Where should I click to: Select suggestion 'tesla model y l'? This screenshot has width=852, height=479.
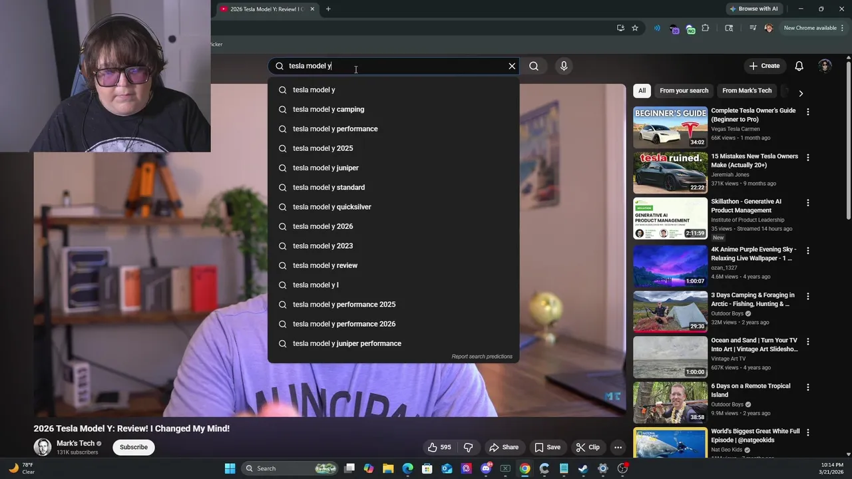click(x=393, y=285)
